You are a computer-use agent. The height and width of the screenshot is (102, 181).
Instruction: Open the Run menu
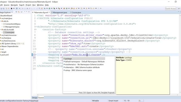(x=34, y=5)
